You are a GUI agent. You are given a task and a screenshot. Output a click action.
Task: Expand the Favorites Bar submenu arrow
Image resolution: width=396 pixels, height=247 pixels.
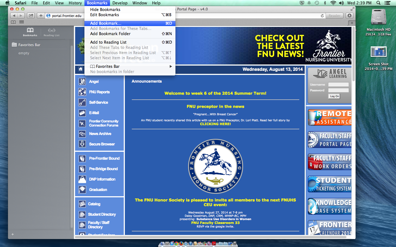point(171,66)
